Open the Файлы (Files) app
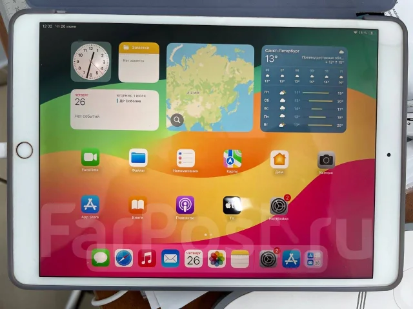413x309 pixels. point(138,158)
